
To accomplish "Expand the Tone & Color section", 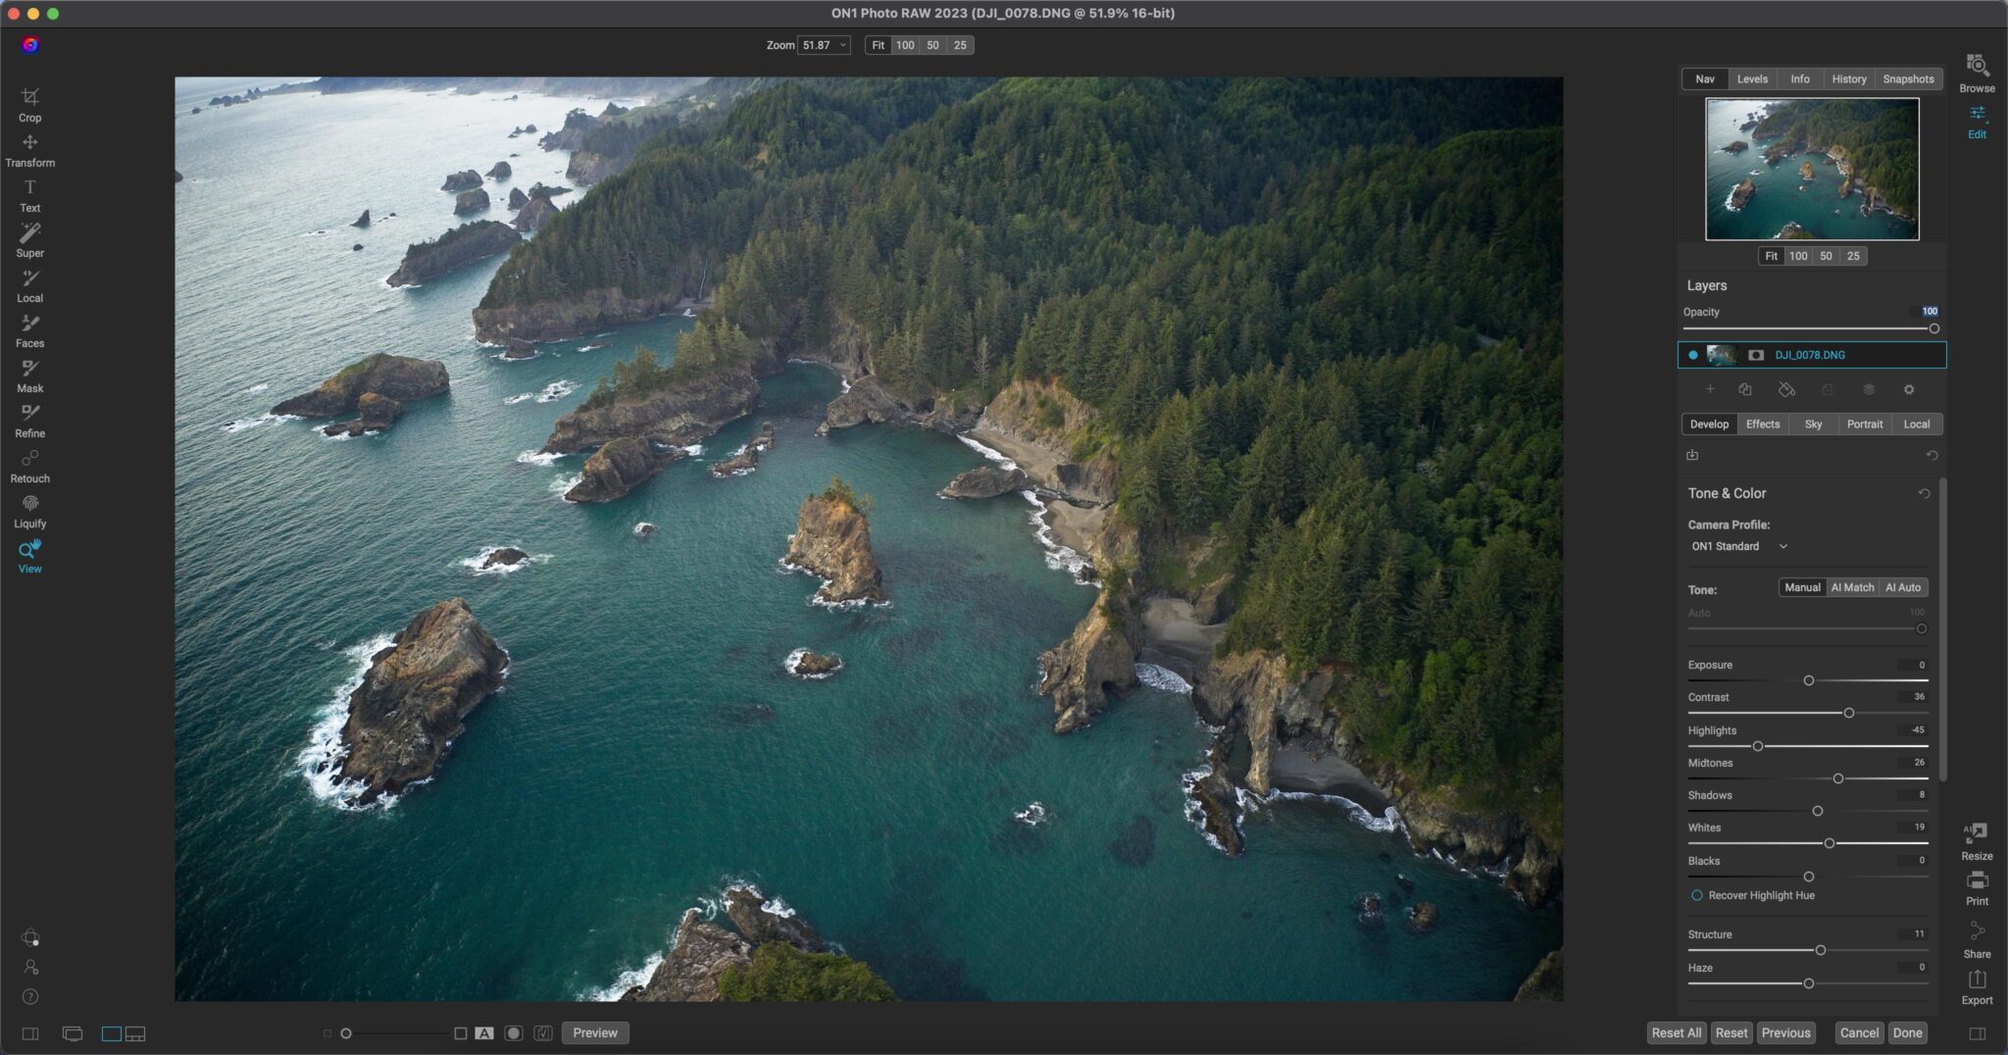I will coord(1727,493).
